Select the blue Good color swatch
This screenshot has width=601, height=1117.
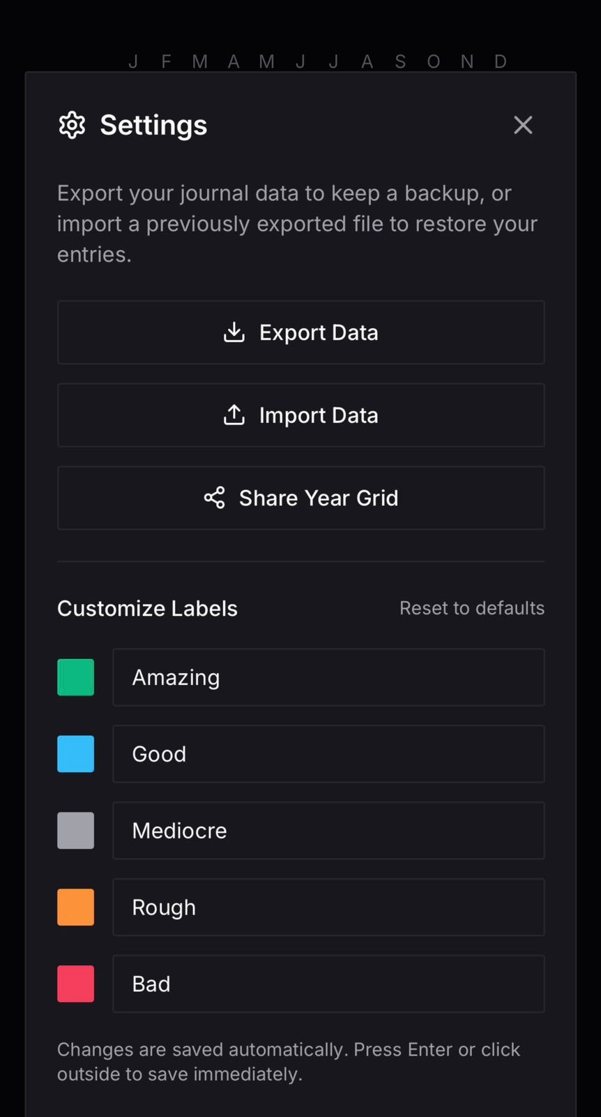coord(75,754)
